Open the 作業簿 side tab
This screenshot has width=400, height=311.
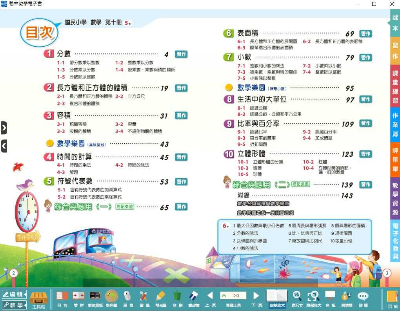(395, 124)
